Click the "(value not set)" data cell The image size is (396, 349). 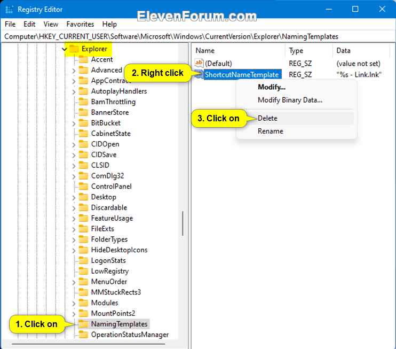[x=358, y=64]
